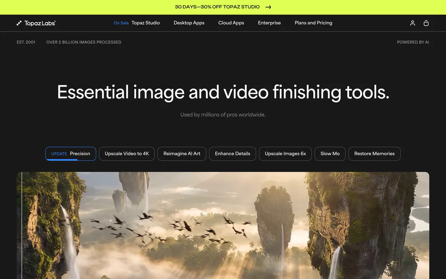Image resolution: width=446 pixels, height=279 pixels.
Task: Select the Precision update tab
Action: tap(71, 154)
